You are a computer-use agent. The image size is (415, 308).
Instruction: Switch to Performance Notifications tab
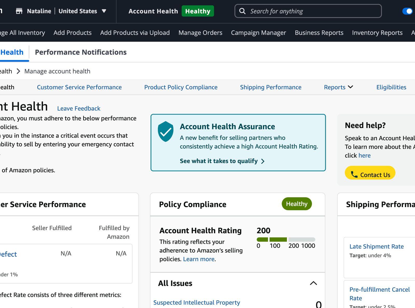click(x=81, y=52)
